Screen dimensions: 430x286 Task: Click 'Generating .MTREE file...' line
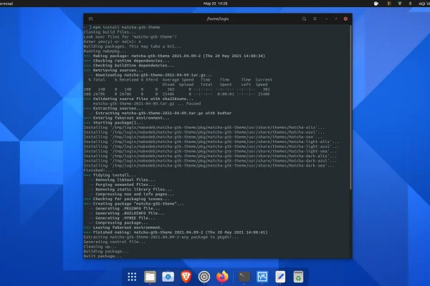pos(122,218)
